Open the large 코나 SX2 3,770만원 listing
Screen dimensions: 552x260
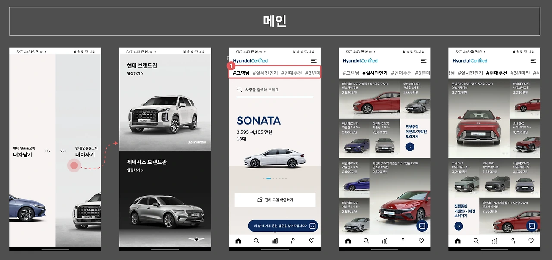(x=479, y=119)
